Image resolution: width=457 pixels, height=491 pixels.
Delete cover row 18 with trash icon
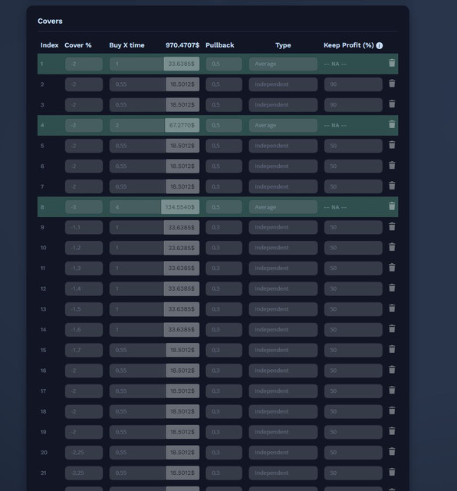[x=392, y=411]
